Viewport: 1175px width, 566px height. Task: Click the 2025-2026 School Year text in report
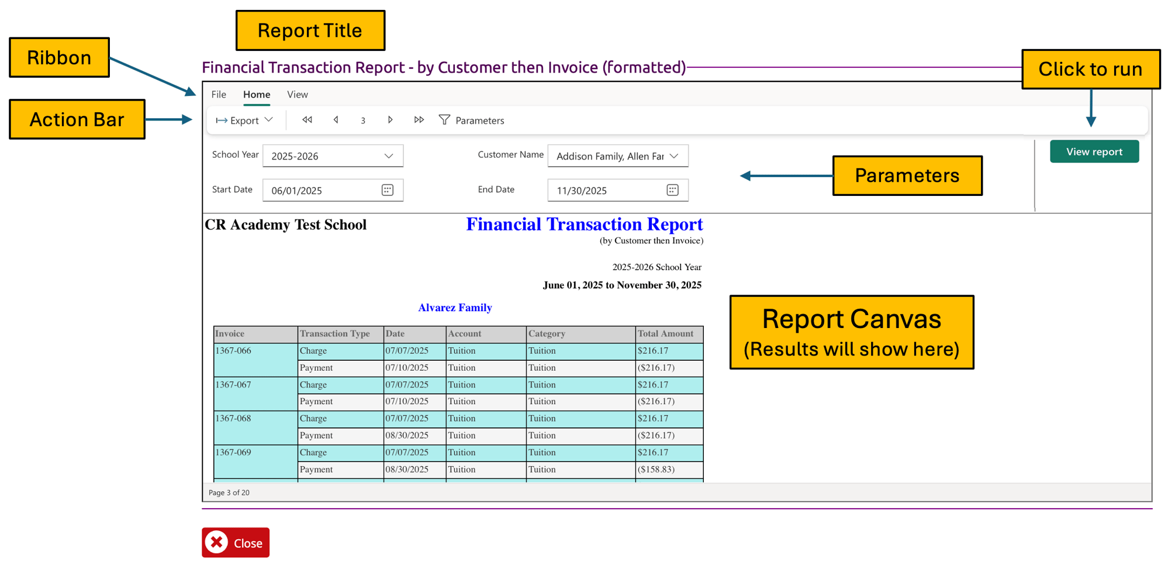point(656,267)
